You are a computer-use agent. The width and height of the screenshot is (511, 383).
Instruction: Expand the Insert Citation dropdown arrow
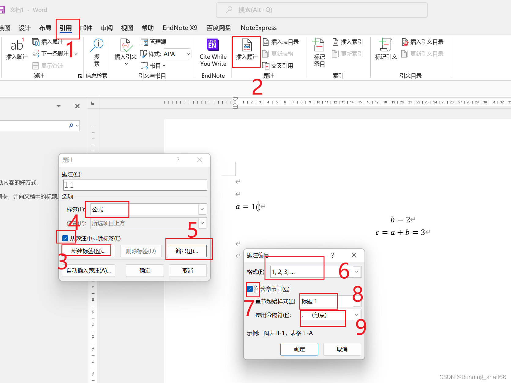tap(126, 64)
